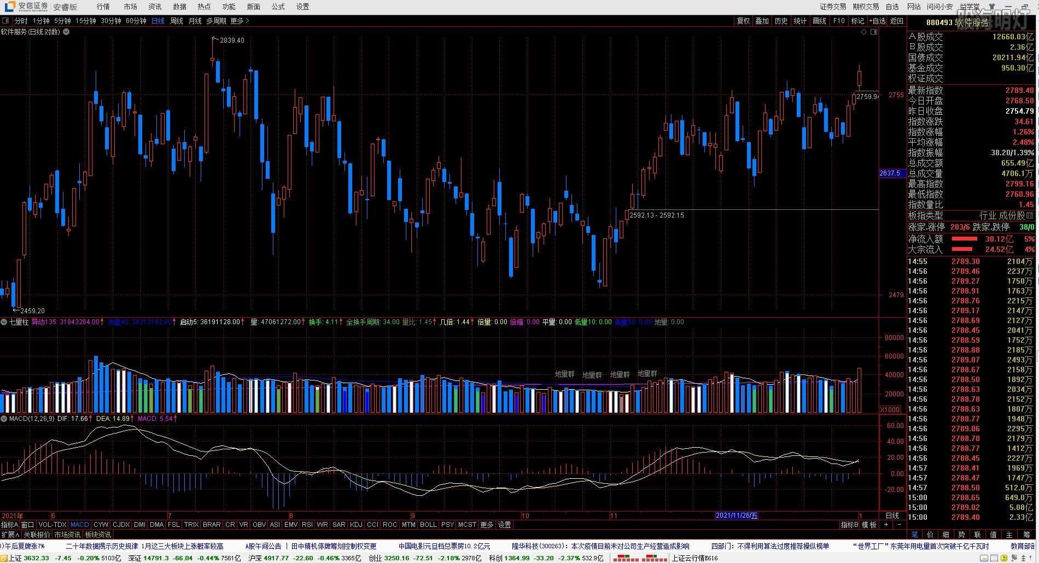This screenshot has width=1039, height=563.
Task: Open the 公式 menu
Action: (278, 7)
